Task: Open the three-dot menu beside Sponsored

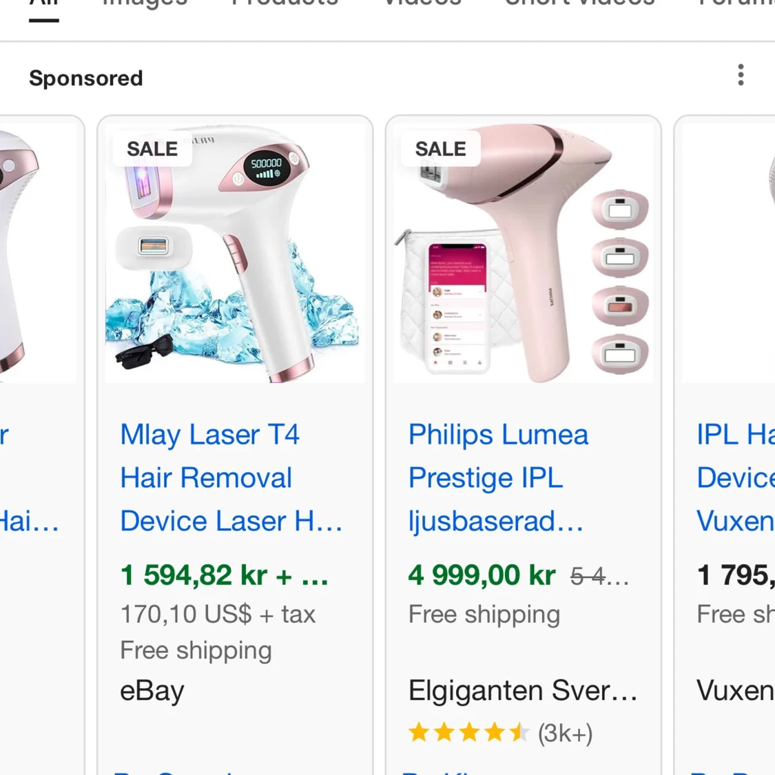Action: tap(741, 75)
